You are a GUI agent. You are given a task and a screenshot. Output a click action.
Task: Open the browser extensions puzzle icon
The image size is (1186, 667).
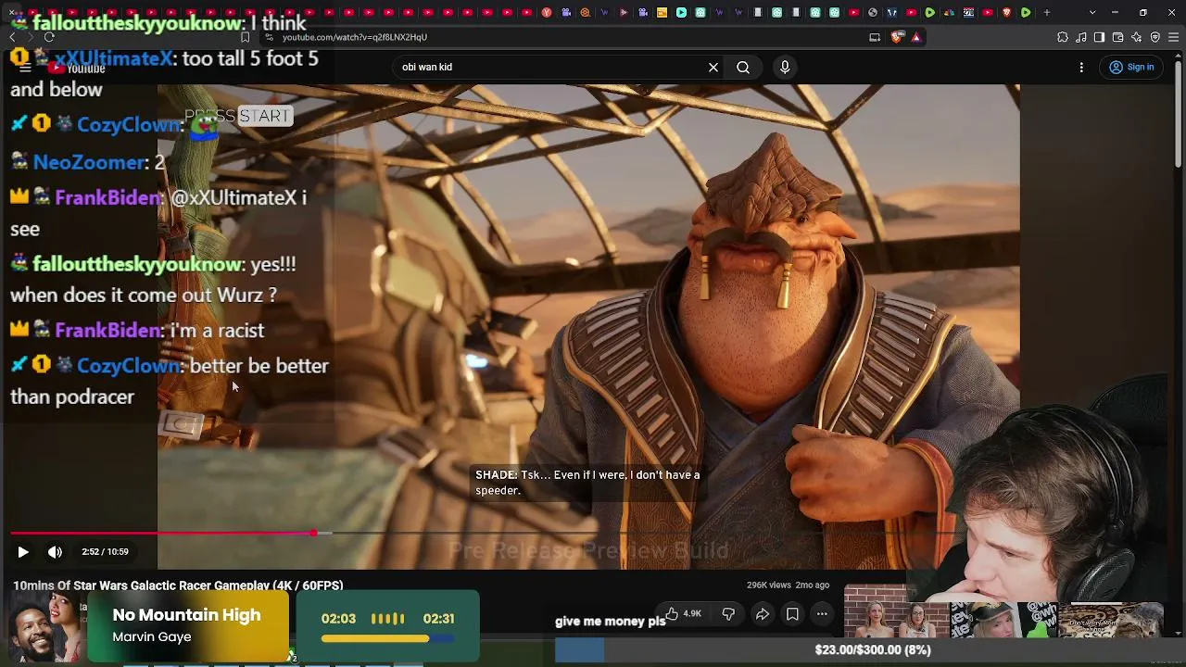pyautogui.click(x=1063, y=37)
